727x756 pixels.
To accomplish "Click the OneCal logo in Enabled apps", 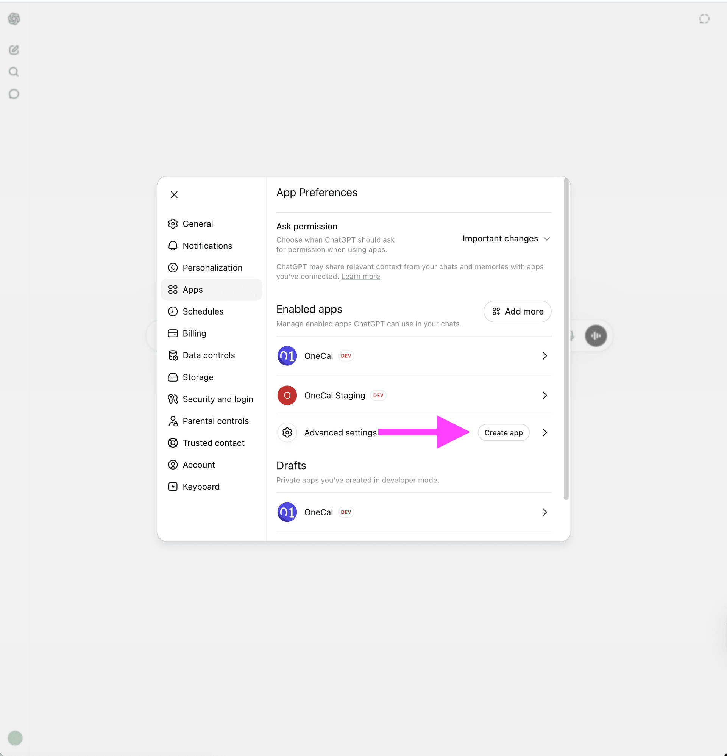I will 287,355.
